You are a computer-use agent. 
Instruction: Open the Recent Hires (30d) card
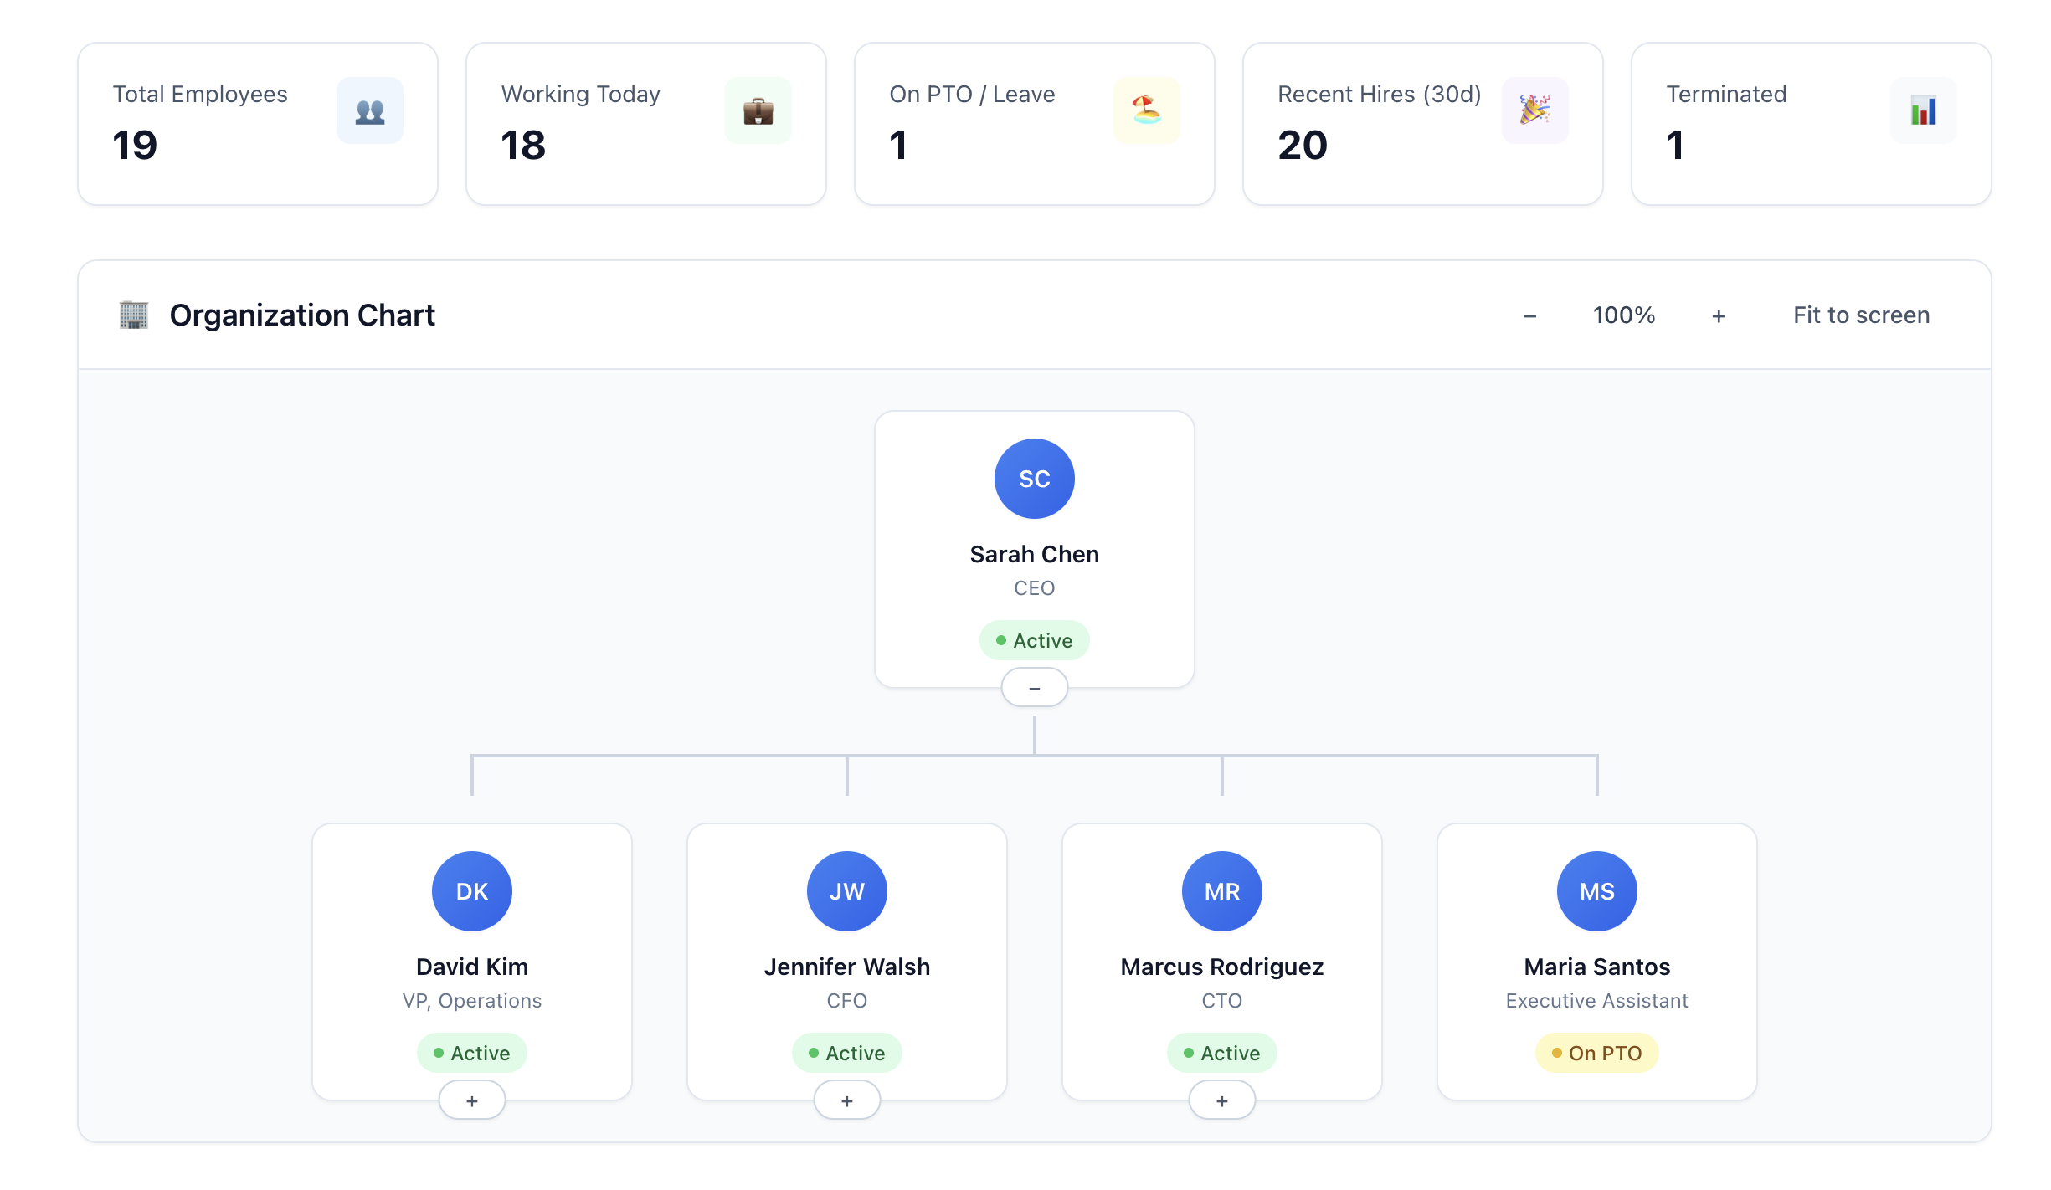coord(1423,124)
